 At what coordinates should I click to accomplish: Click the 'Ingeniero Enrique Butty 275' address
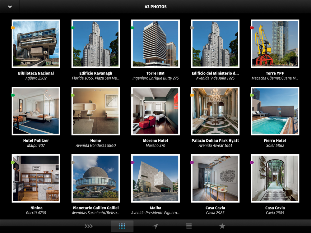(155, 78)
